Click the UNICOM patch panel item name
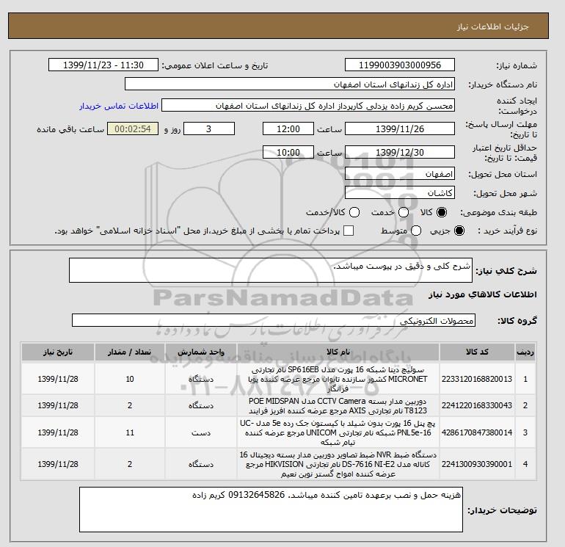The width and height of the screenshot is (565, 547). coord(338,432)
